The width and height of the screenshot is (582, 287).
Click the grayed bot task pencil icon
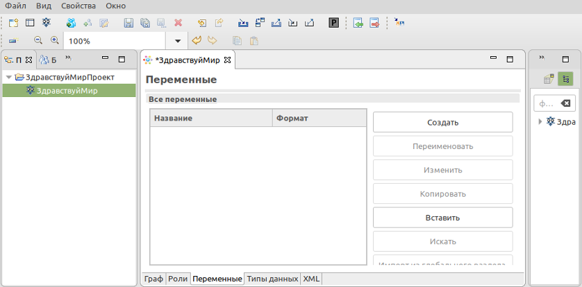click(x=104, y=23)
